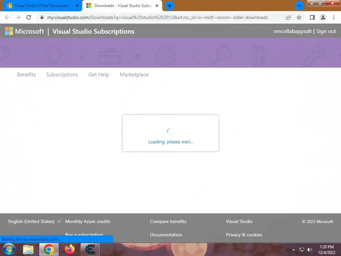Click the share page icon in address bar

point(288,17)
